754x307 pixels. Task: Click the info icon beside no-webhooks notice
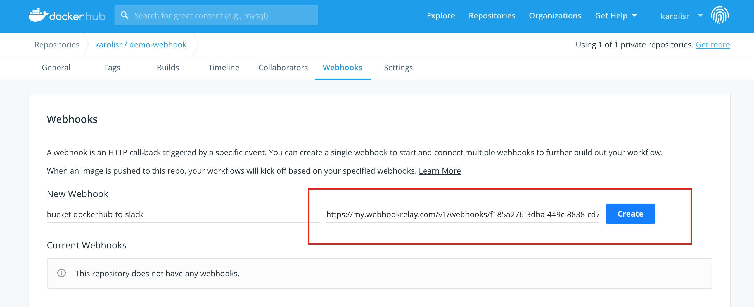click(61, 274)
